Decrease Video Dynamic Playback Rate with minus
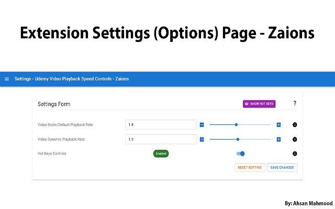The width and height of the screenshot is (335, 209). (202, 140)
